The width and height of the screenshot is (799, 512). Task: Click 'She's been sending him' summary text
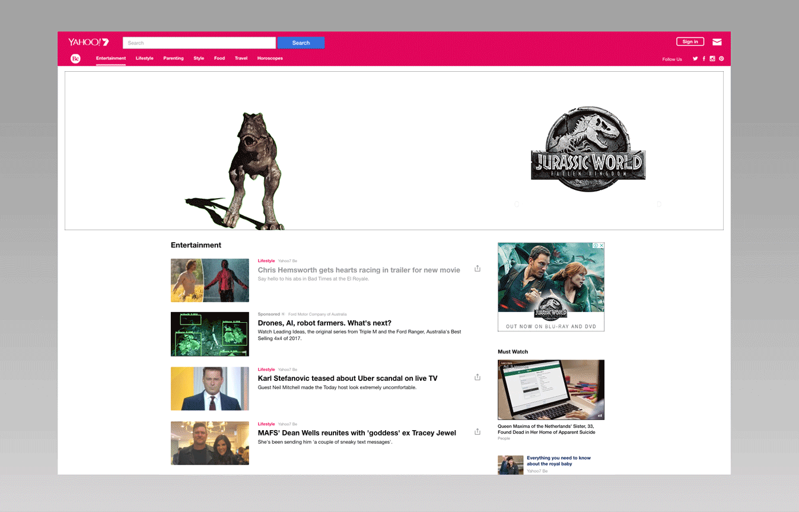tap(325, 442)
